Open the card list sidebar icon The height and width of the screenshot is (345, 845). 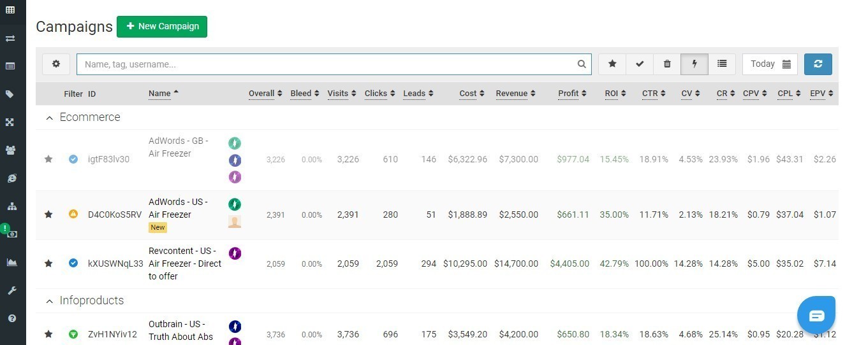[x=10, y=66]
